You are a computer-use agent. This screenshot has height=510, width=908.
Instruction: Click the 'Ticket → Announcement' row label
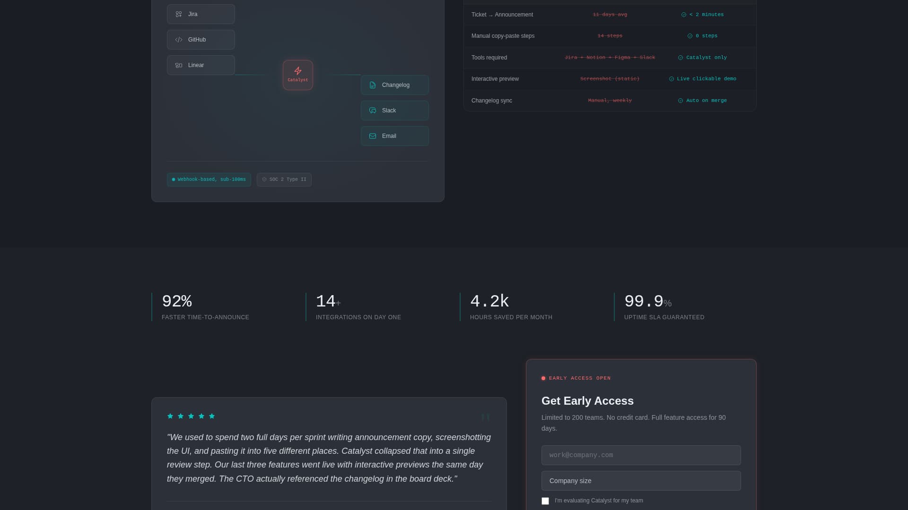[x=502, y=15]
